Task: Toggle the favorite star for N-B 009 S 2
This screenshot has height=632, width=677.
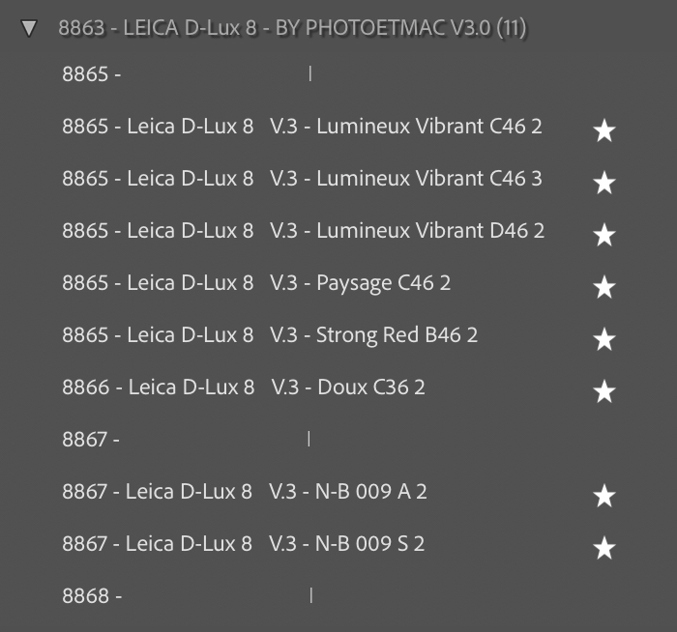Action: [x=604, y=548]
